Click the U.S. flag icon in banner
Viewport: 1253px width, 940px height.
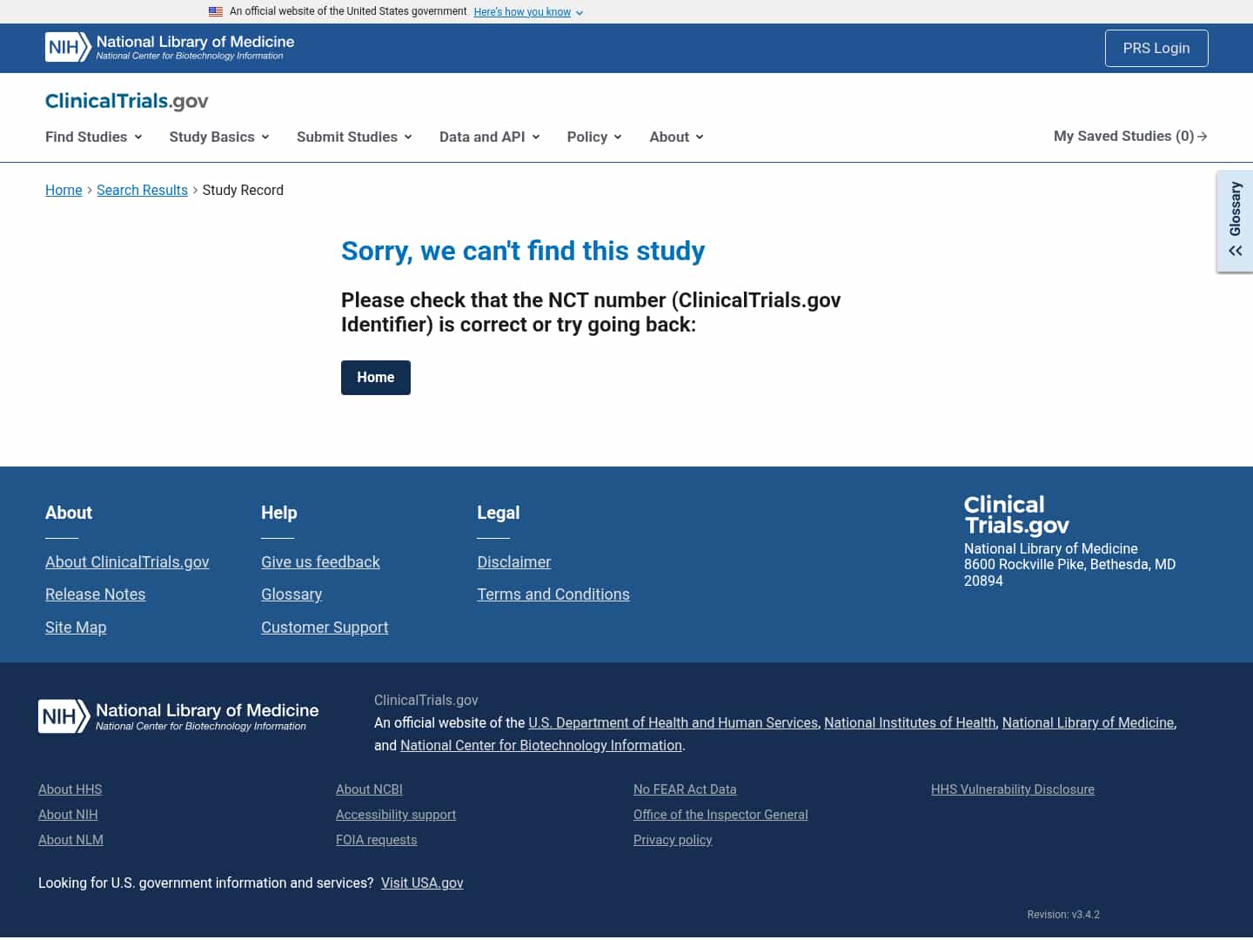click(216, 11)
